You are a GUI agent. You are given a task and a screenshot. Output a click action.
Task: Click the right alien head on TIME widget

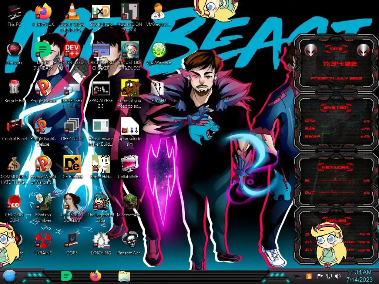(363, 50)
